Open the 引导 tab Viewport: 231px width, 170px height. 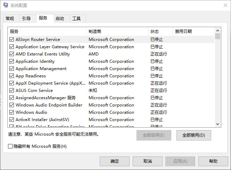click(26, 19)
